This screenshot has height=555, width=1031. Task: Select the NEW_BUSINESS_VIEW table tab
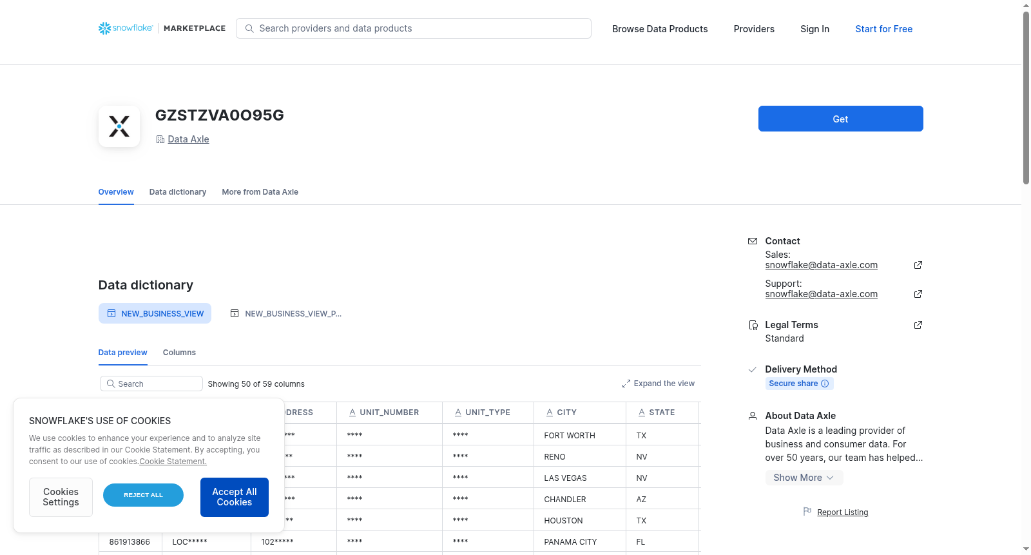point(155,313)
